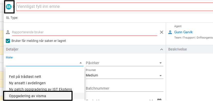Click the person icon beside Rapporterende bruker
This screenshot has height=101, width=213.
pyautogui.click(x=8, y=32)
